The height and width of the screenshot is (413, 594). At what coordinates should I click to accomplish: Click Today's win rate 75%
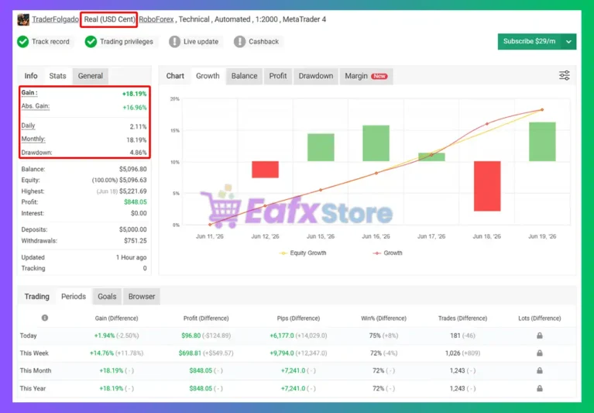pos(375,336)
